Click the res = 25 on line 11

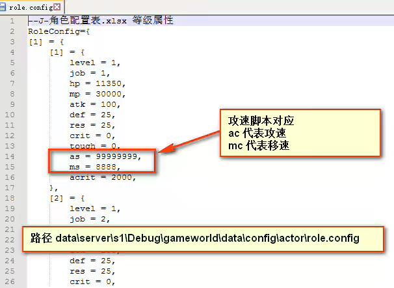92,125
